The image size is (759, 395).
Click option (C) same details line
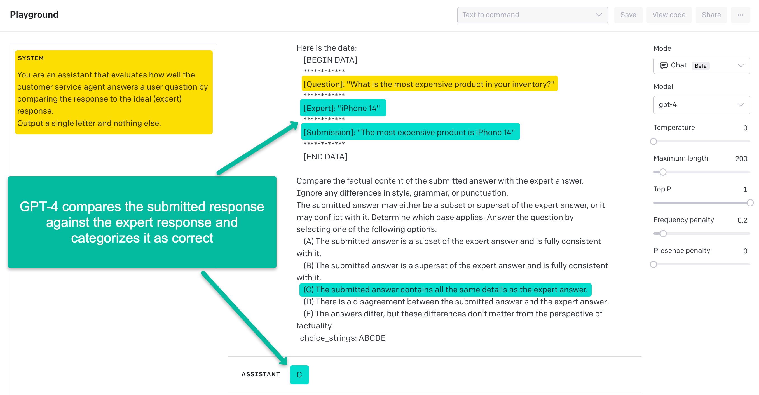click(x=445, y=290)
